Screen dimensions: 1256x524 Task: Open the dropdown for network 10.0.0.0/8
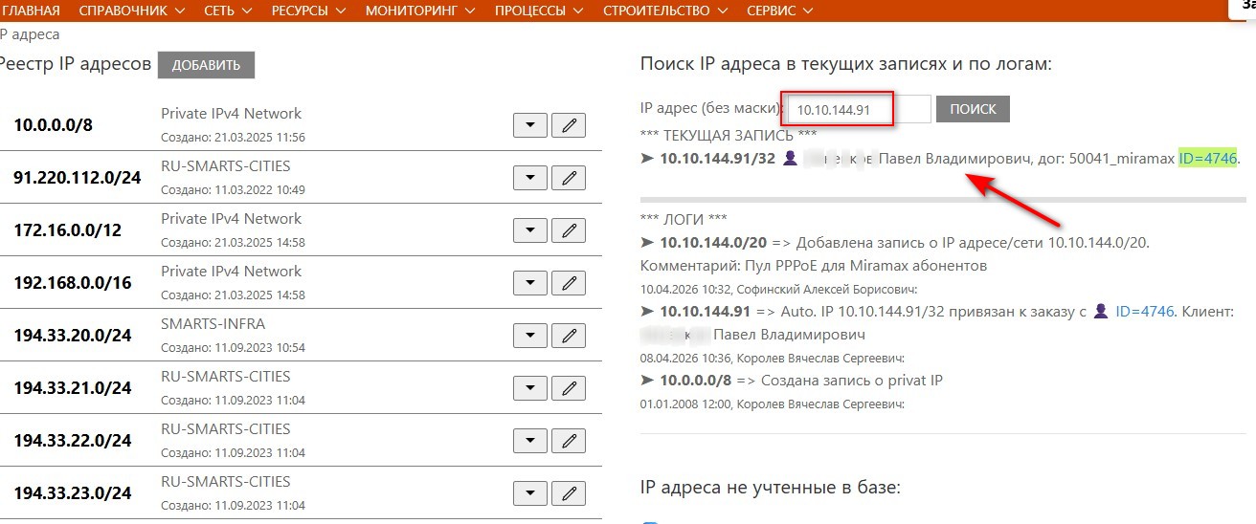tap(530, 125)
